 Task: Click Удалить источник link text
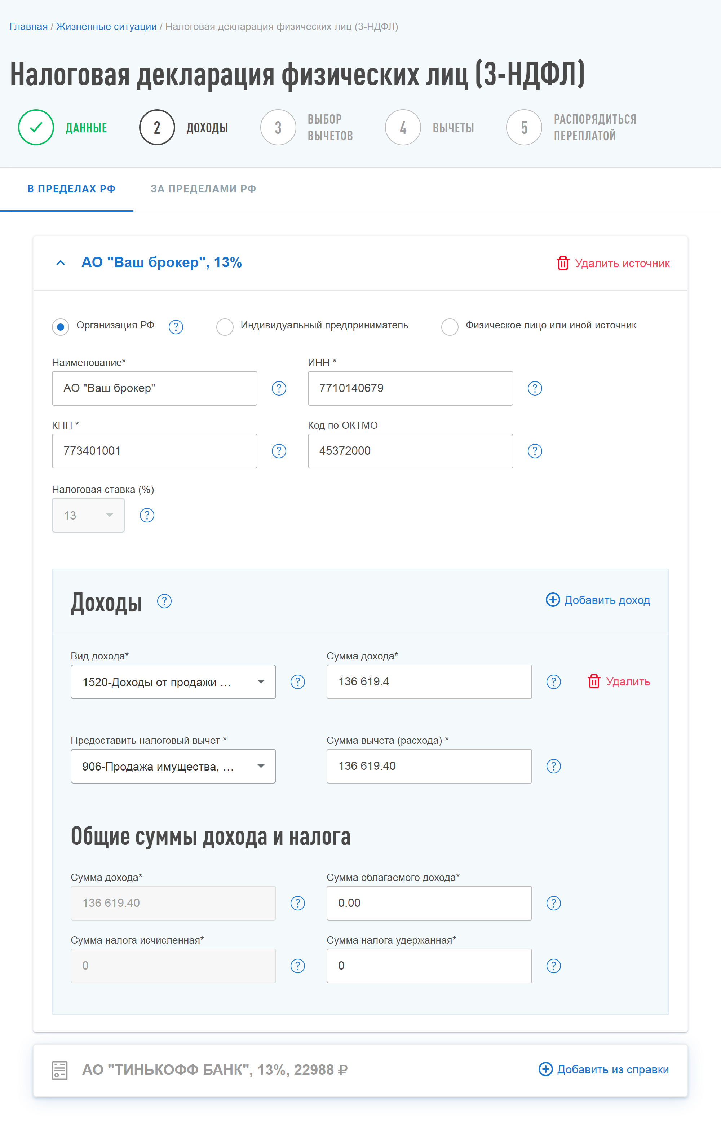coord(622,264)
